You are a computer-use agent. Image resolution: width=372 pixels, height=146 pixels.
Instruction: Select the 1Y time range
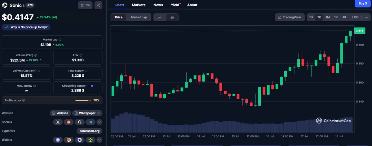click(x=336, y=17)
